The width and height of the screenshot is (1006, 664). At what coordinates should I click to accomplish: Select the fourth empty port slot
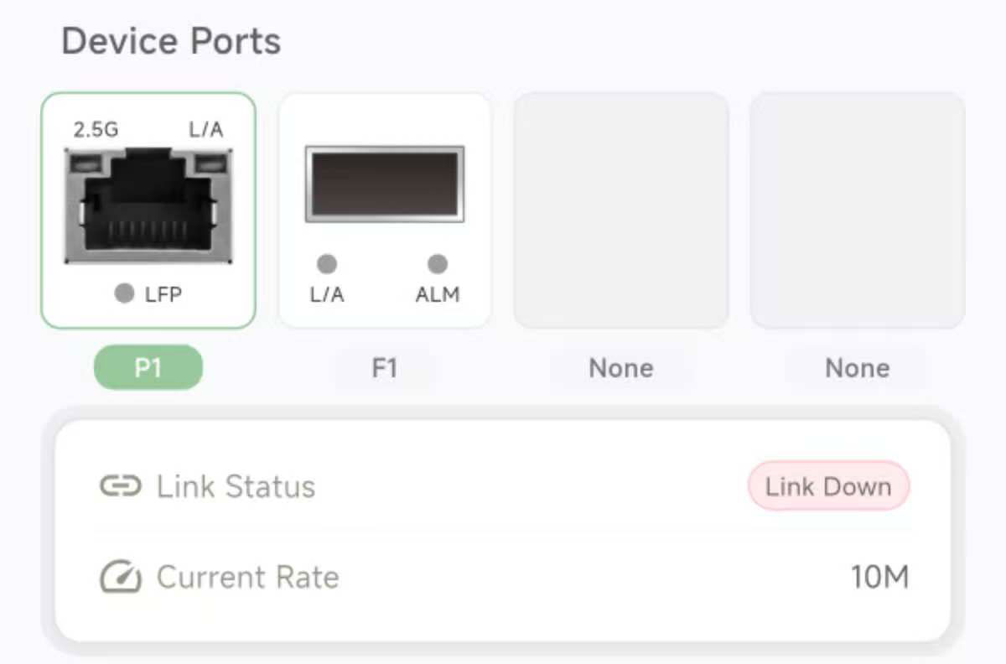(857, 210)
